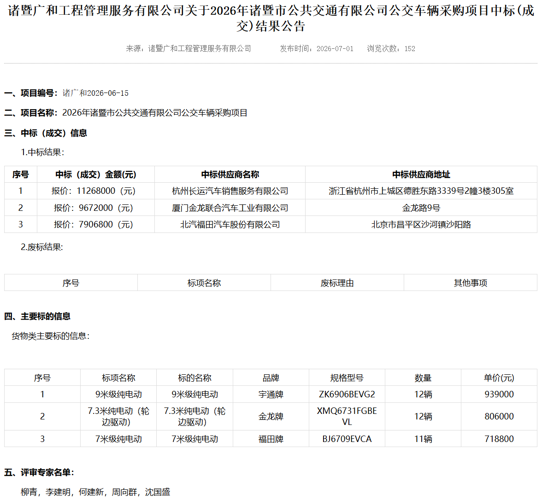
Task: Select project number 诸广和2026-06-15
Action: 95,93
